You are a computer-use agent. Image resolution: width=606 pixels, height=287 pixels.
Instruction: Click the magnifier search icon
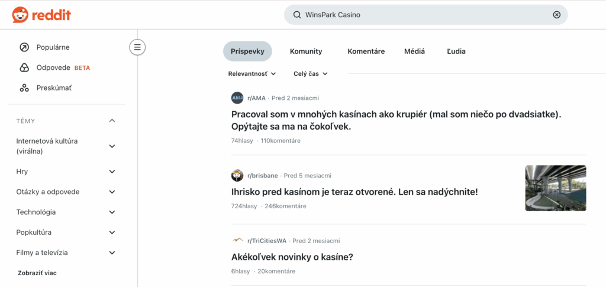click(296, 15)
